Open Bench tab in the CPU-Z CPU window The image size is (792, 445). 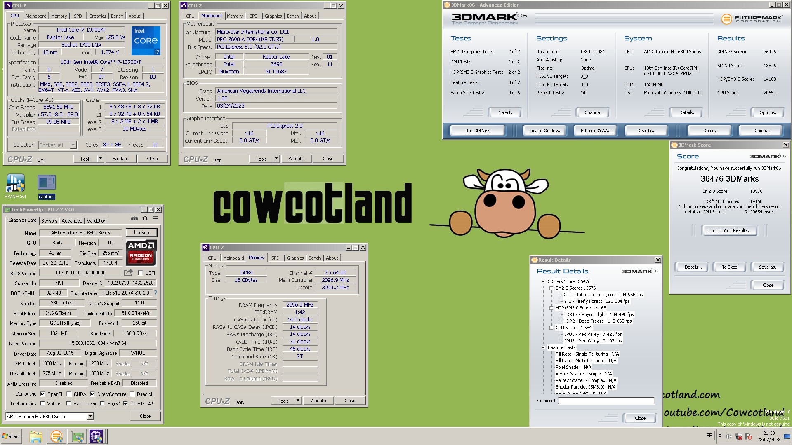click(117, 16)
